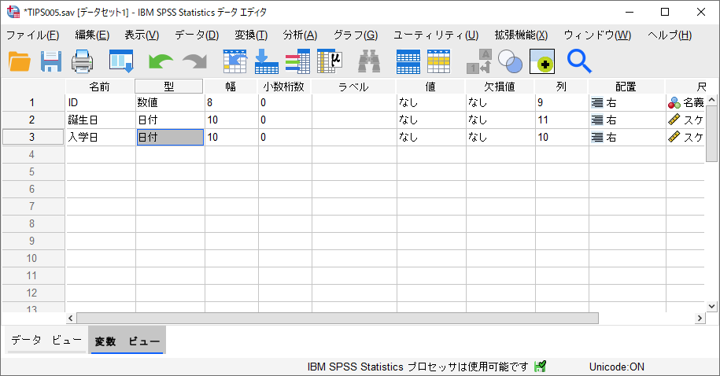
Task: Print using the printer icon
Action: (x=83, y=61)
